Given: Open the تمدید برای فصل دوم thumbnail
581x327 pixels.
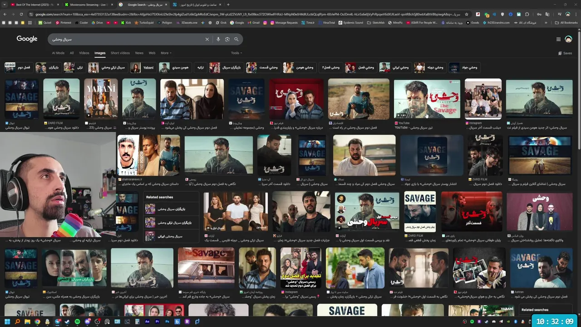Looking at the screenshot, I should (x=300, y=268).
